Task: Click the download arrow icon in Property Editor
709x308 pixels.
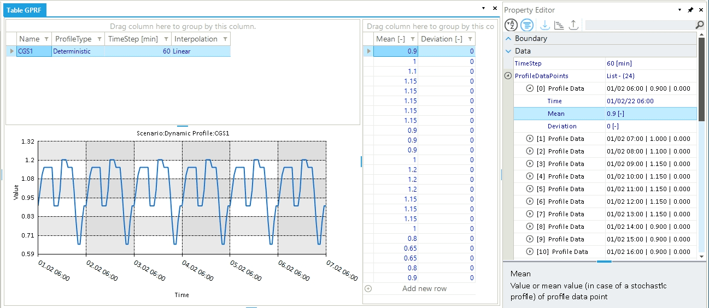Action: [x=544, y=25]
